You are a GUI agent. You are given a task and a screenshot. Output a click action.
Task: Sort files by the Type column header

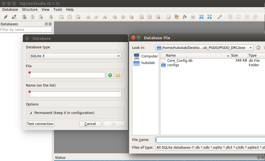(x=256, y=55)
